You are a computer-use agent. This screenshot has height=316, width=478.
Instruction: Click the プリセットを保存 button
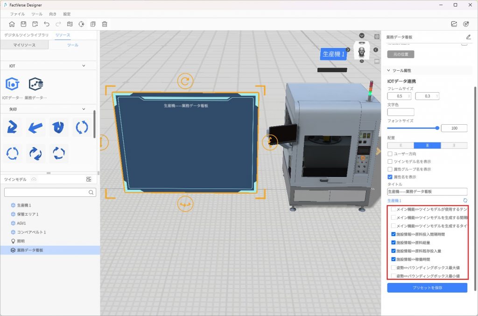[427, 288]
